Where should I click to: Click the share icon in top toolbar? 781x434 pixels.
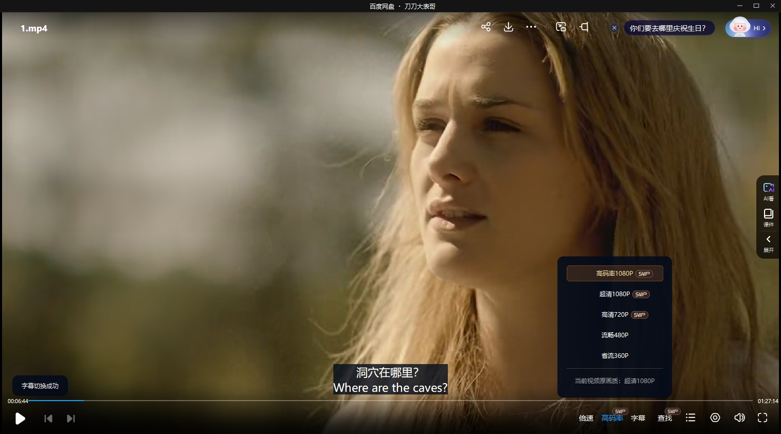(x=486, y=27)
